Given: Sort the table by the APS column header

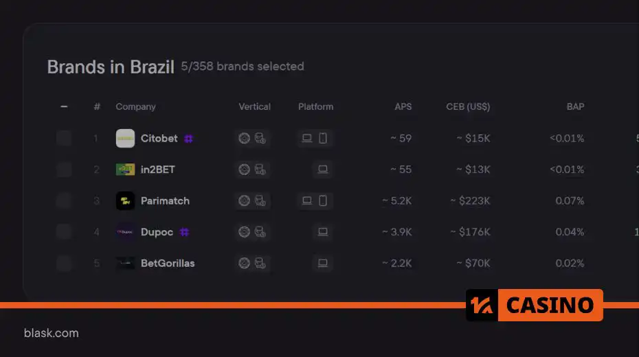Looking at the screenshot, I should point(403,106).
